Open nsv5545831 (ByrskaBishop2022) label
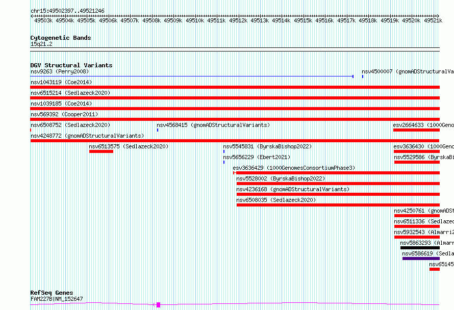 (267, 146)
